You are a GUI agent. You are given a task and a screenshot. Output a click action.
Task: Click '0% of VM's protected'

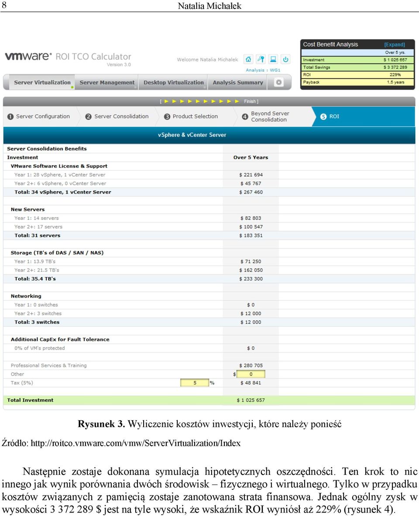pos(39,348)
